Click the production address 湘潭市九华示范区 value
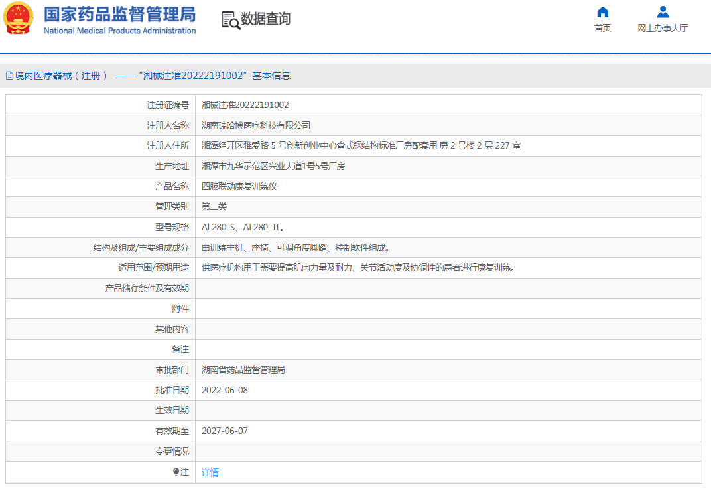711x491 pixels. point(273,166)
